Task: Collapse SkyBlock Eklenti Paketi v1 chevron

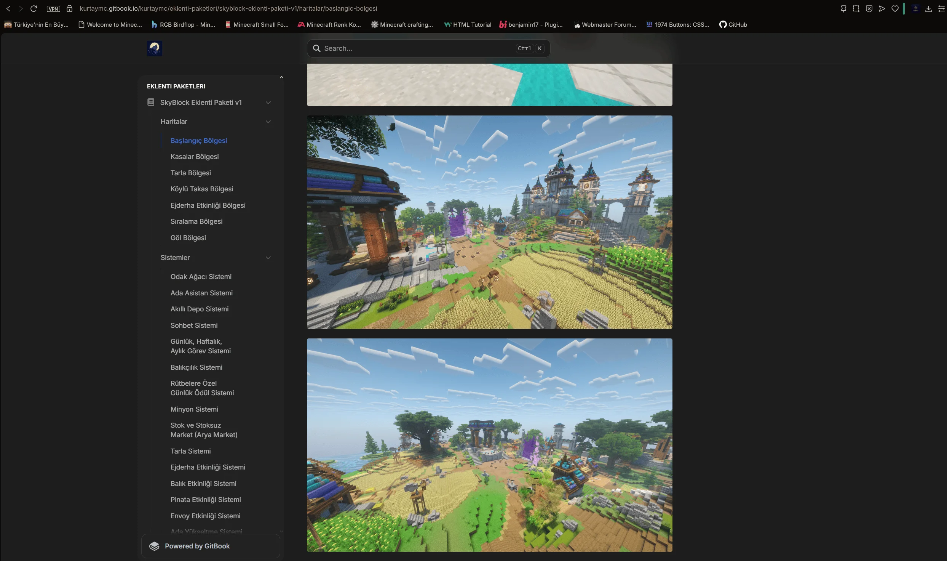Action: (x=268, y=103)
